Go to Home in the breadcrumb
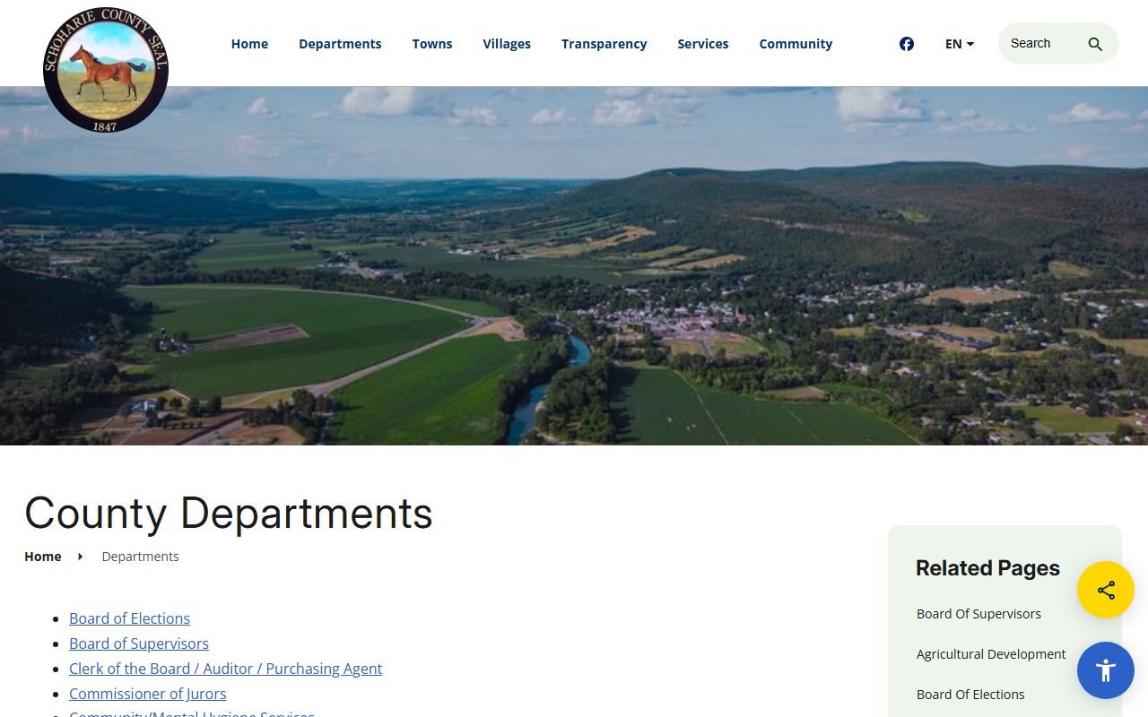 coord(43,557)
